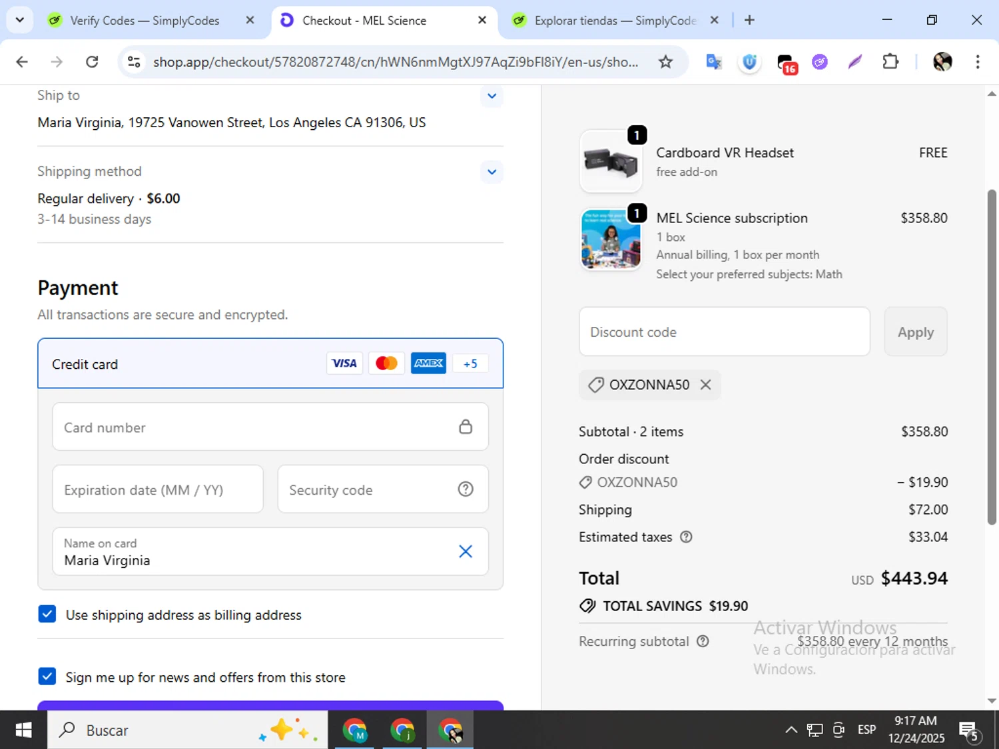
Task: Click the network icon in system tray
Action: [815, 730]
